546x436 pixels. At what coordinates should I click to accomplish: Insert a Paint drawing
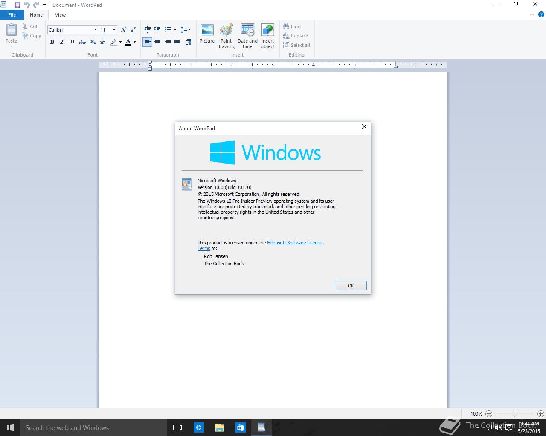pos(226,36)
